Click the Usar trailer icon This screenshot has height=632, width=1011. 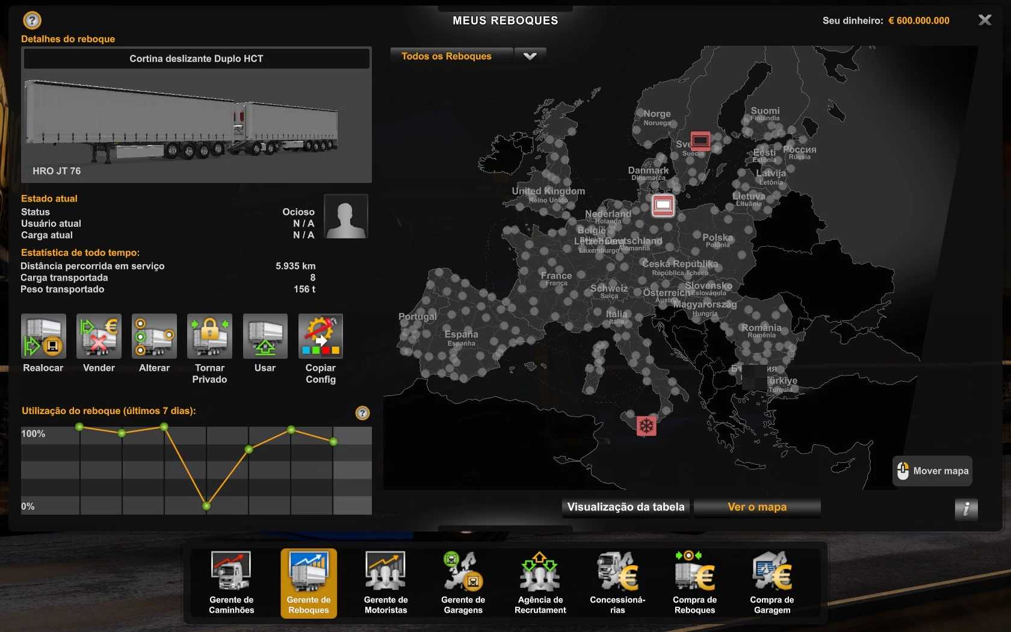(x=265, y=336)
